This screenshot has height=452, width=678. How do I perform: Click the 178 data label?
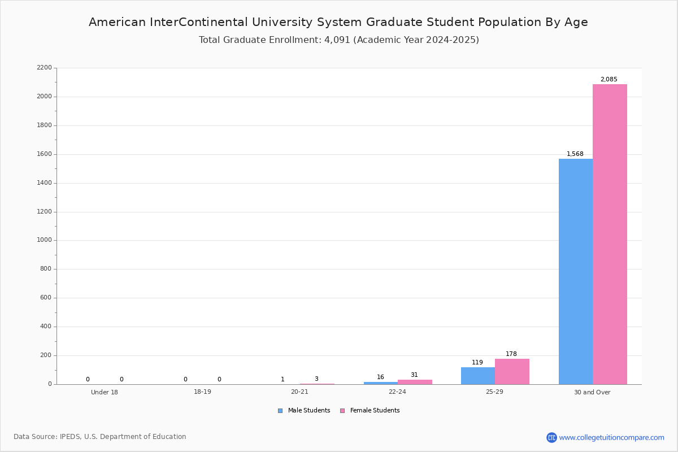coord(511,354)
